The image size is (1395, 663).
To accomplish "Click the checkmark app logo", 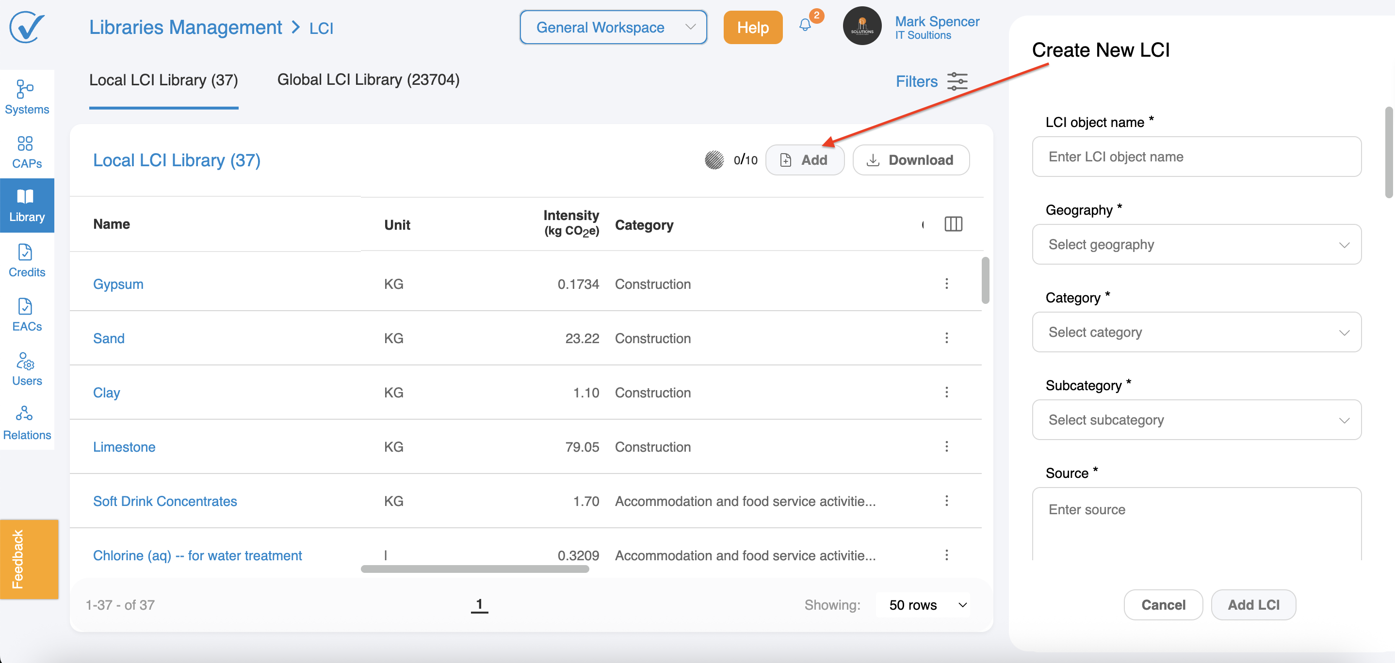I will (x=27, y=27).
